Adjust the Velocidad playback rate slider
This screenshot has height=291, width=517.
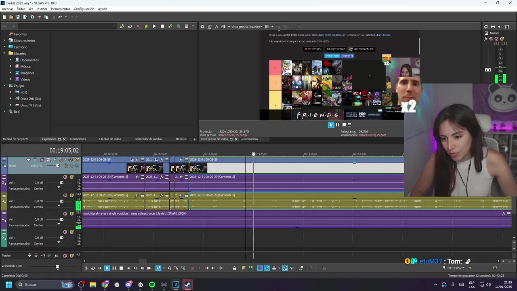57,267
